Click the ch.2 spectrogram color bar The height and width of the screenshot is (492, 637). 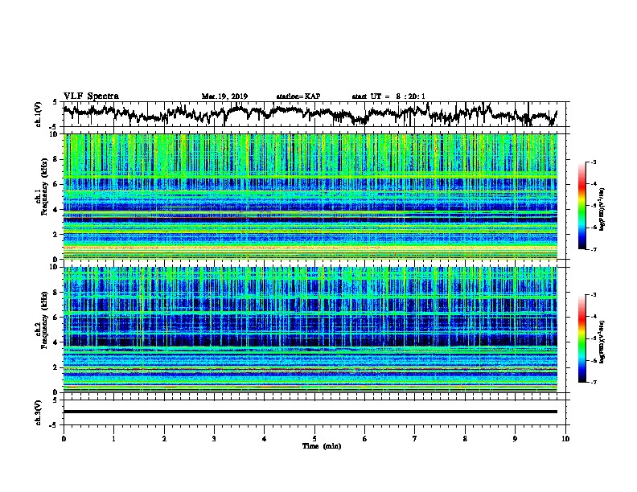[582, 338]
